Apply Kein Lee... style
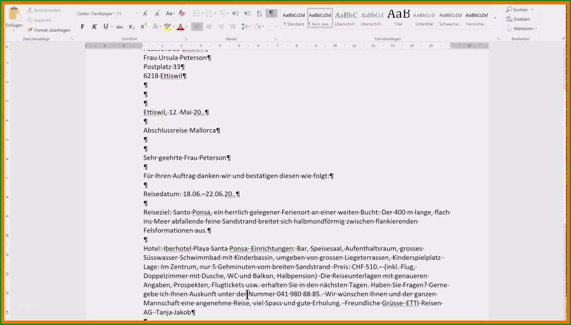The height and width of the screenshot is (325, 571). 320,18
